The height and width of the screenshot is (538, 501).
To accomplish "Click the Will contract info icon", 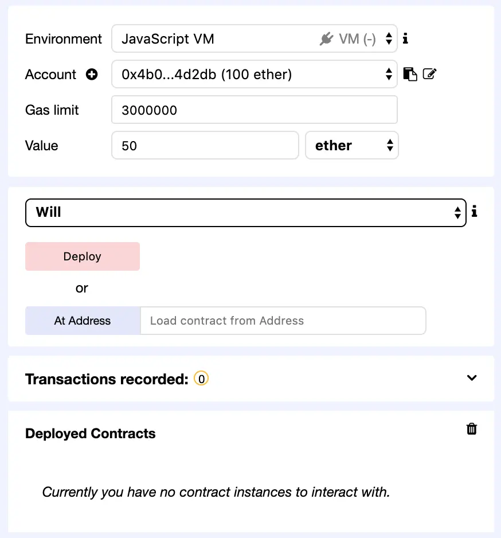I will (474, 212).
